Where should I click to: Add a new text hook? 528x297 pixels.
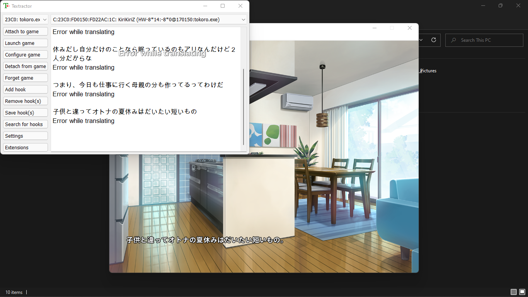[x=25, y=89]
